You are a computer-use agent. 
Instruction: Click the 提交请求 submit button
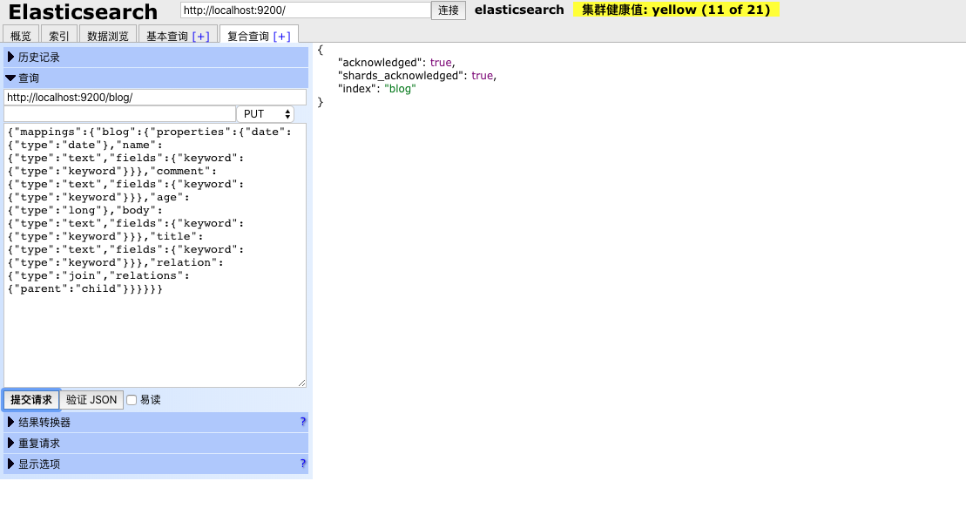point(30,400)
